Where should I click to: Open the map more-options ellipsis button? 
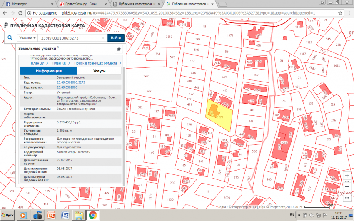pyautogui.click(x=347, y=197)
